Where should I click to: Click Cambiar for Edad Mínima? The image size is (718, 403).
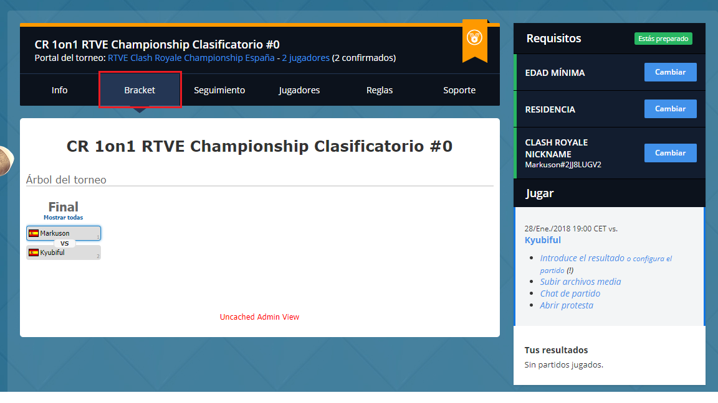(x=671, y=72)
